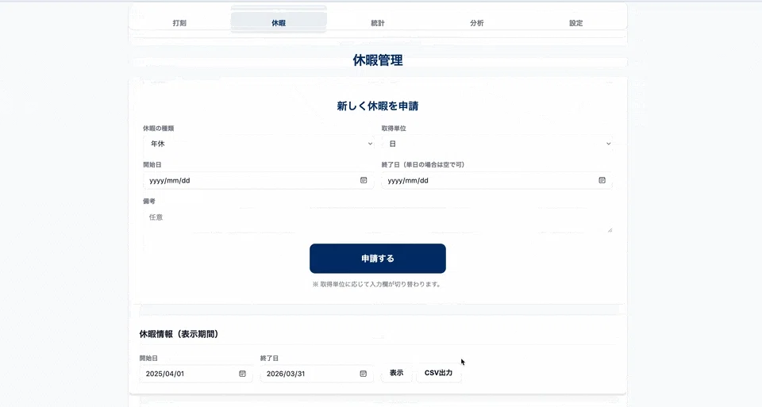This screenshot has width=762, height=407.
Task: Open calendar icon beside 2025/04/01
Action: (243, 374)
